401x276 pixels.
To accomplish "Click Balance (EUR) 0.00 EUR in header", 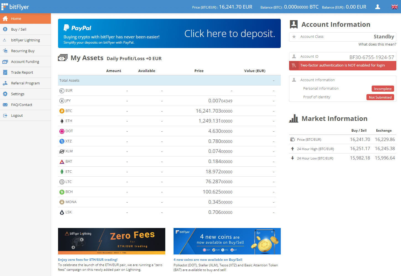I will (344, 7).
